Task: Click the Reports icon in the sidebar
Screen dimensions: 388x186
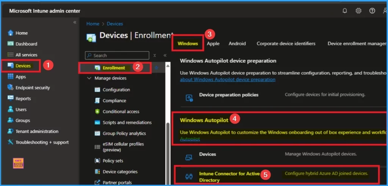Action: coord(10,98)
